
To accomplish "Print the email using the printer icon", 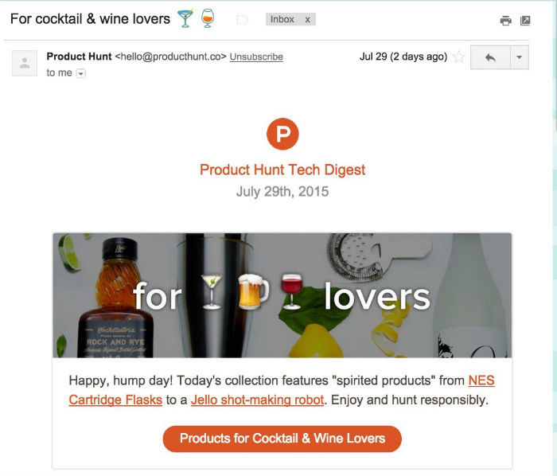I will pyautogui.click(x=505, y=21).
